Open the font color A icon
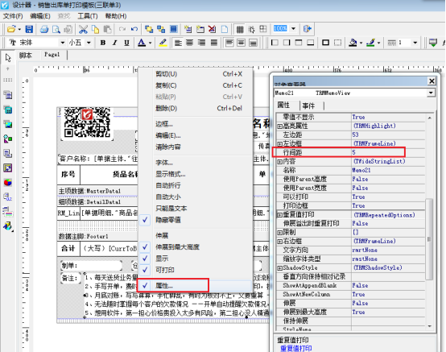Screen dimensions: 446x352 pos(142,43)
